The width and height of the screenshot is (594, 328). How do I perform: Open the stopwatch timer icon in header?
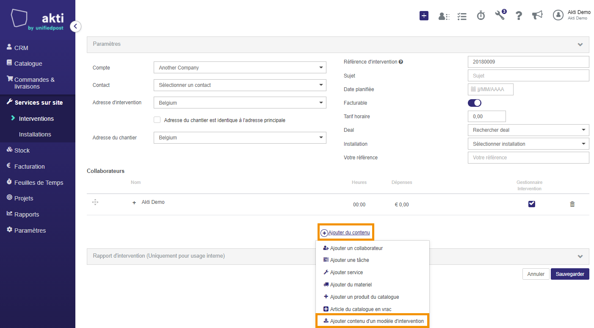481,16
